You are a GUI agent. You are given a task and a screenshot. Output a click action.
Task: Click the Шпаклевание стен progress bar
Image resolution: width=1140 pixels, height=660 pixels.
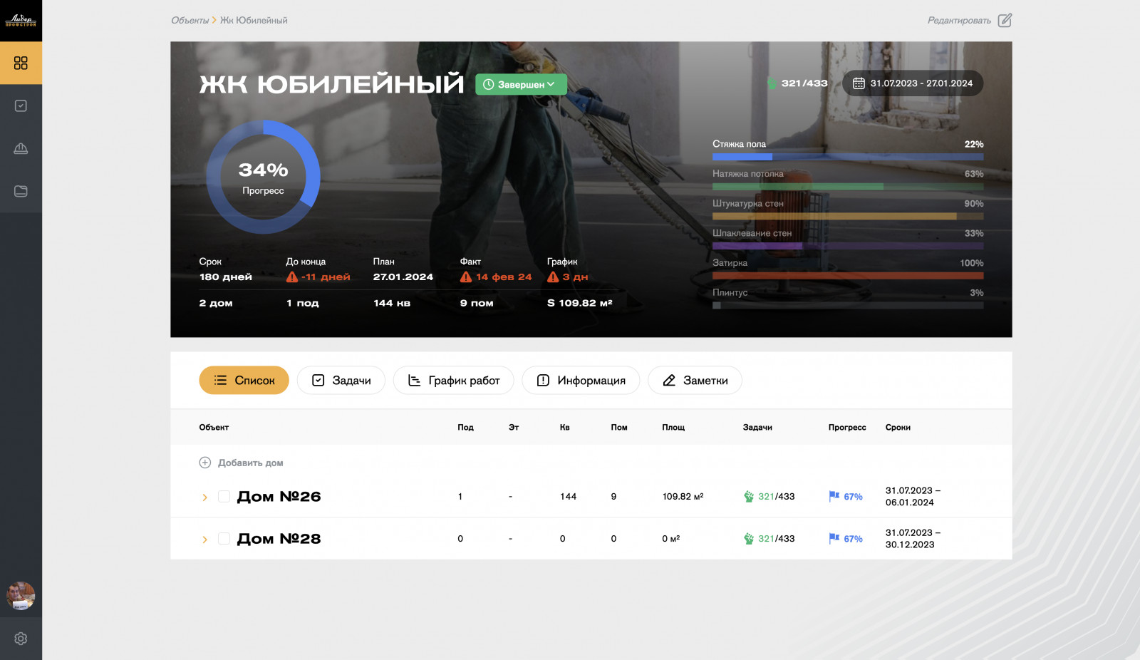tap(848, 246)
